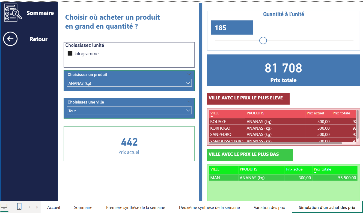Click 'VILLE AVEC LE PRIX LE PLUS BAS' banner

250,155
